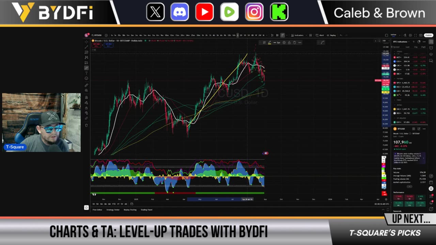Select the W weekly timeframe
Screen dimensions: 436x245
pyautogui.click(x=256, y=35)
